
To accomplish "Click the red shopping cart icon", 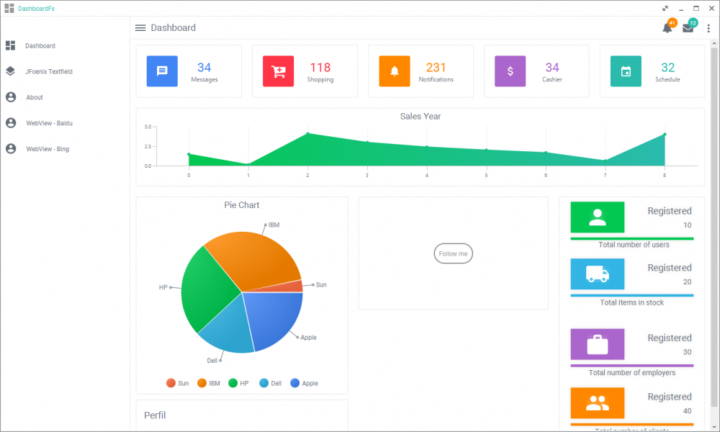I will [x=278, y=71].
